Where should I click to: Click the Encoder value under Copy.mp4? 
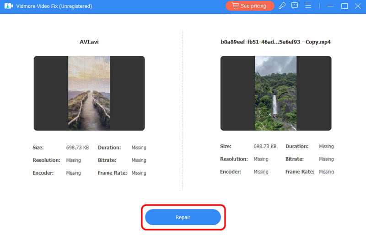click(261, 172)
